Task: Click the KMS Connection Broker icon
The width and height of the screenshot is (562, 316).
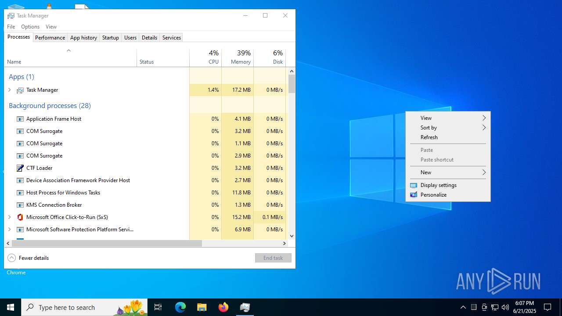Action: point(20,205)
